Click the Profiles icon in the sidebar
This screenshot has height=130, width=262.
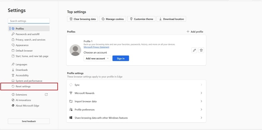coord(13,29)
